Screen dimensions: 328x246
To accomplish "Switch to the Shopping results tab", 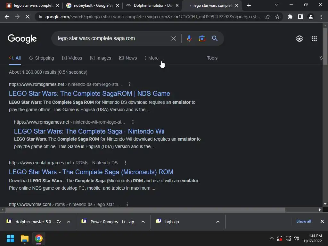I will [x=41, y=58].
